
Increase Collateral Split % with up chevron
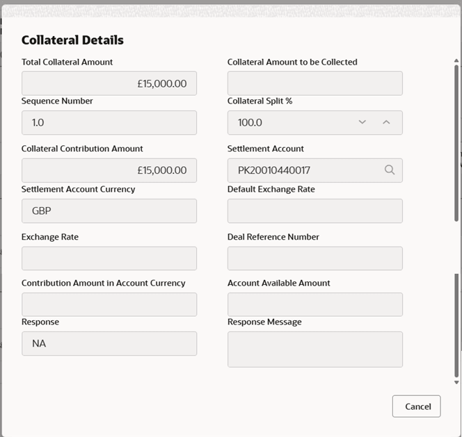tap(387, 122)
